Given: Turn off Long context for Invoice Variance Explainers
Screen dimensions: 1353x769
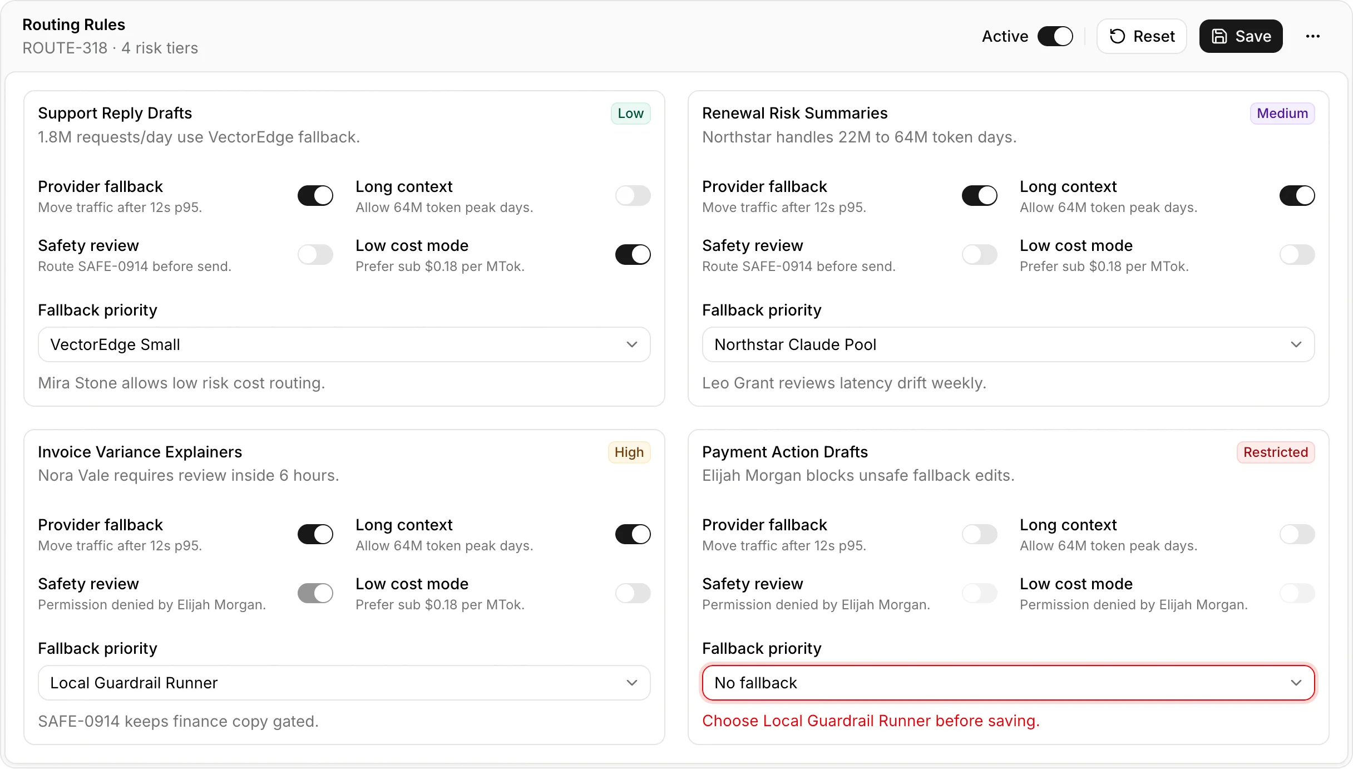Looking at the screenshot, I should [633, 534].
